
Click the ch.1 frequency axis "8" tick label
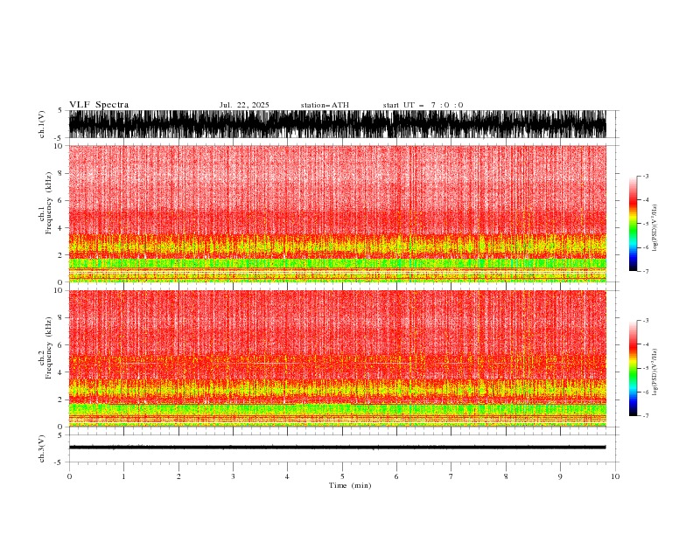tap(61, 173)
